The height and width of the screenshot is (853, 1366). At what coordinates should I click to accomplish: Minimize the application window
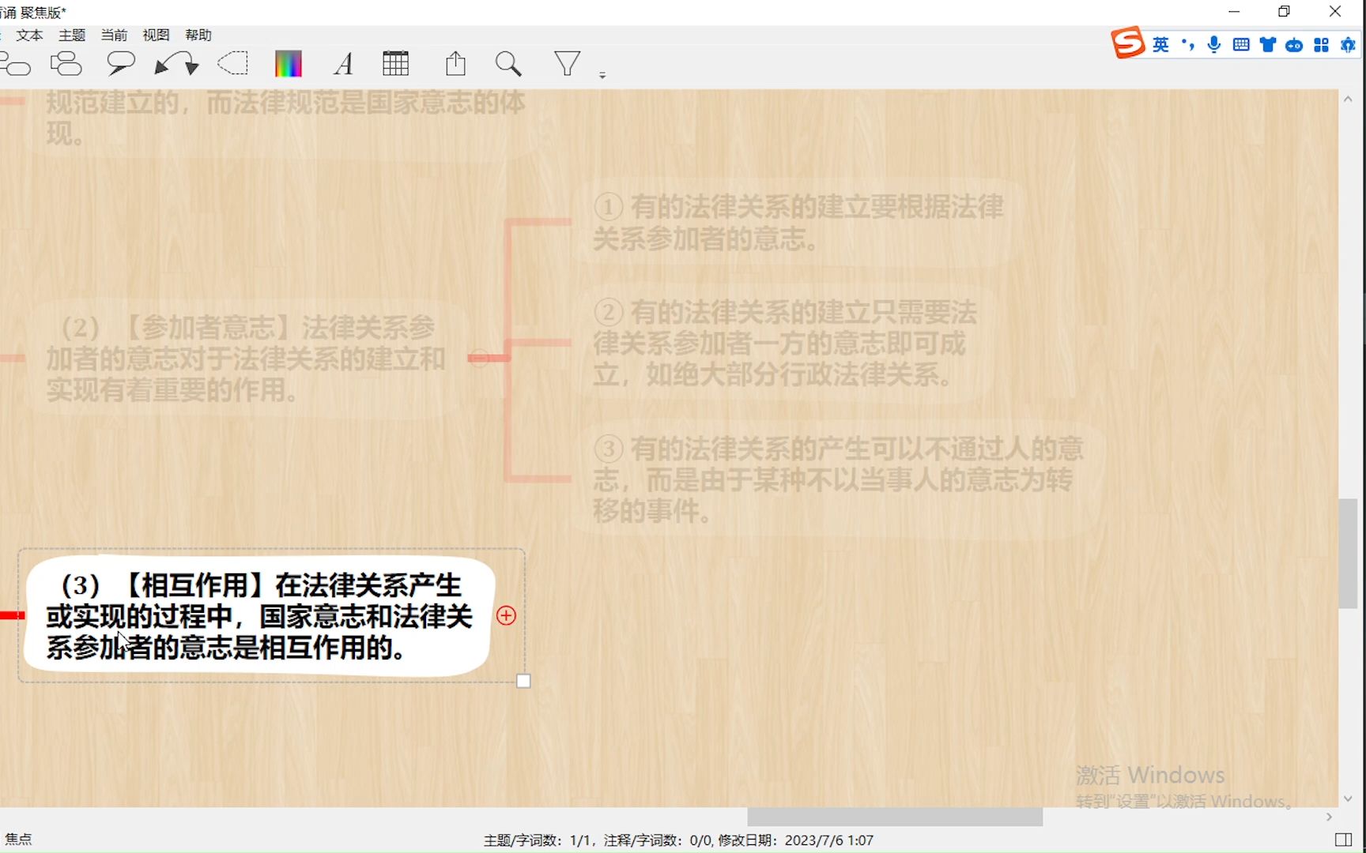point(1234,11)
